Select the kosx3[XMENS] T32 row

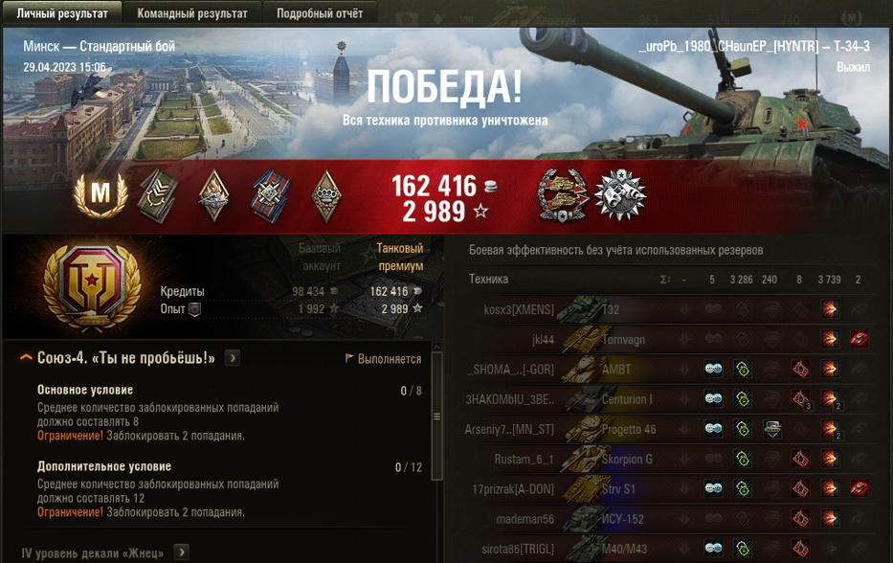pos(670,309)
